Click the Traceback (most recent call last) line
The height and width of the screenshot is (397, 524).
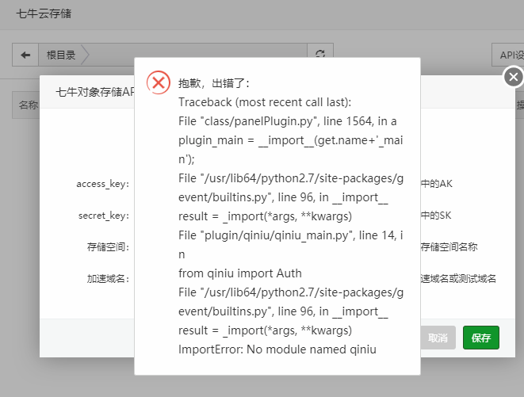pos(265,102)
